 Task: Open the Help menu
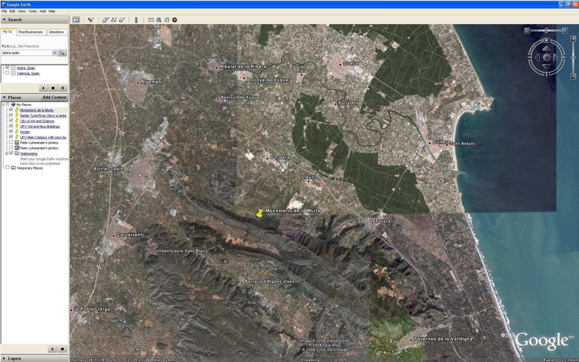(x=52, y=11)
